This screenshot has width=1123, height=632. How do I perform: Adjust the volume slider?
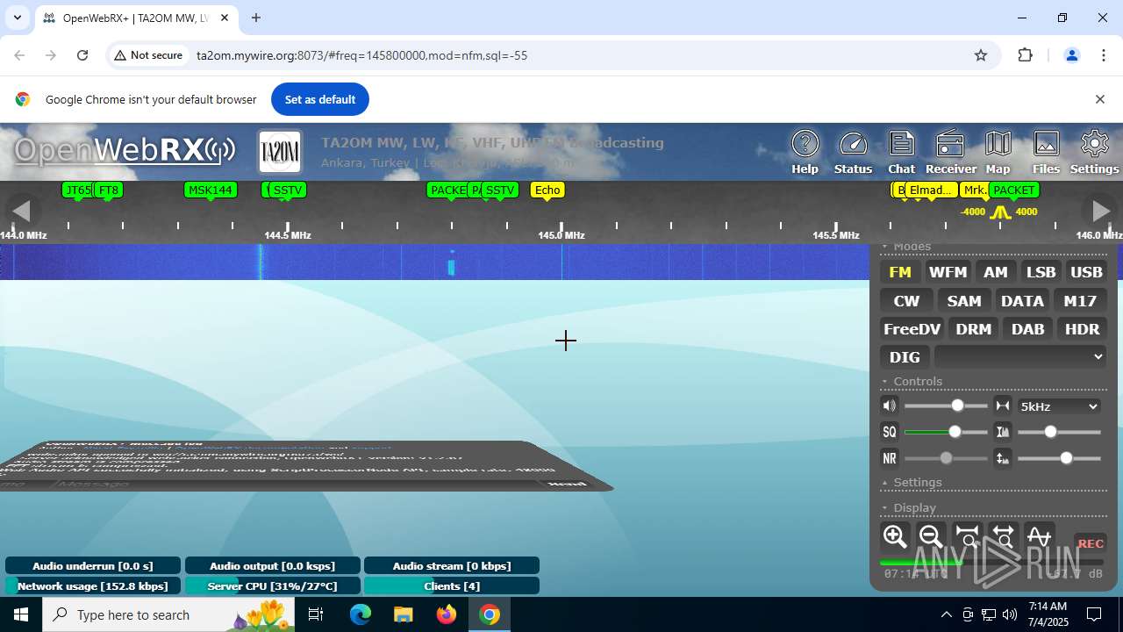coord(946,406)
